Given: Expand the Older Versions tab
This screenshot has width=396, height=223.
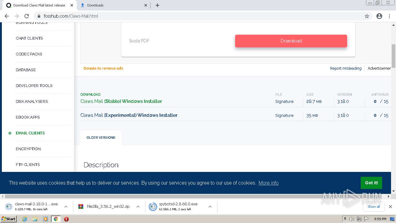Looking at the screenshot, I should point(101,138).
